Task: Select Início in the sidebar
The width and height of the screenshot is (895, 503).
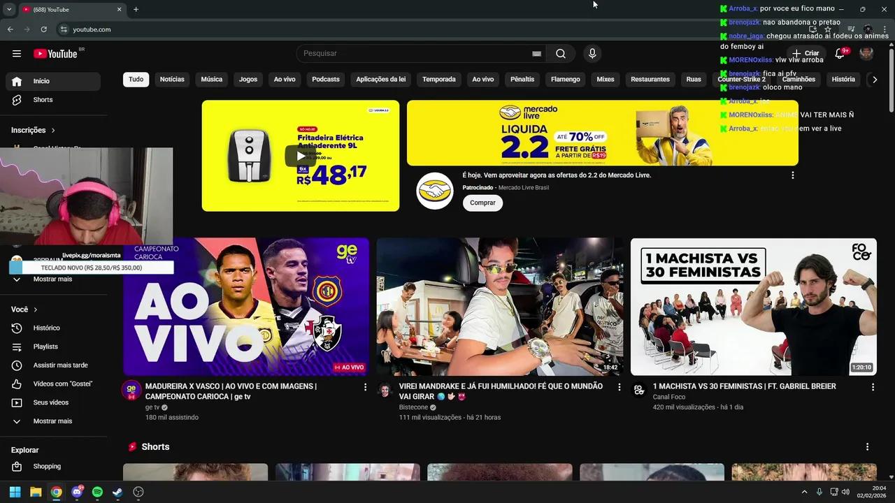Action: tap(53, 81)
